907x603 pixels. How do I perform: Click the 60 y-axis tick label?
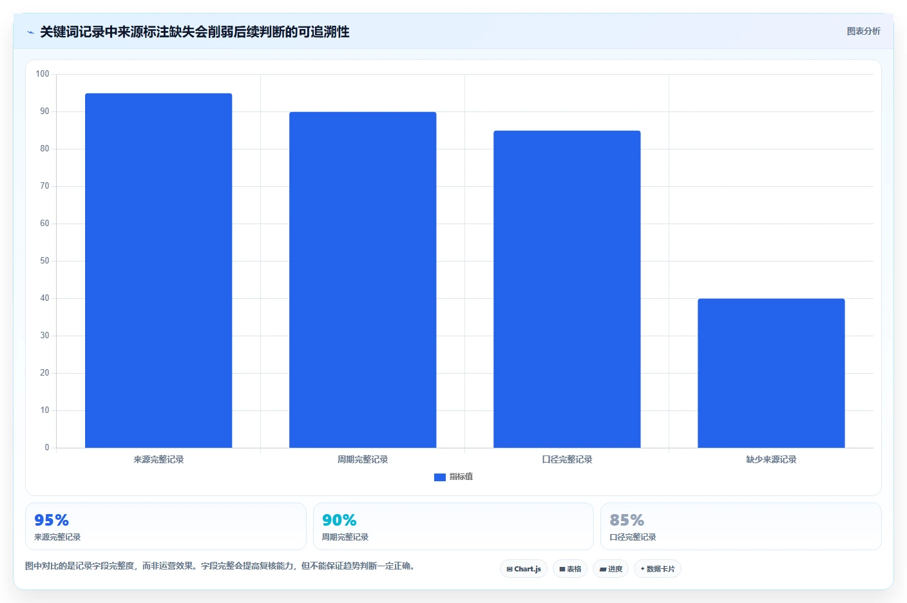tap(44, 224)
